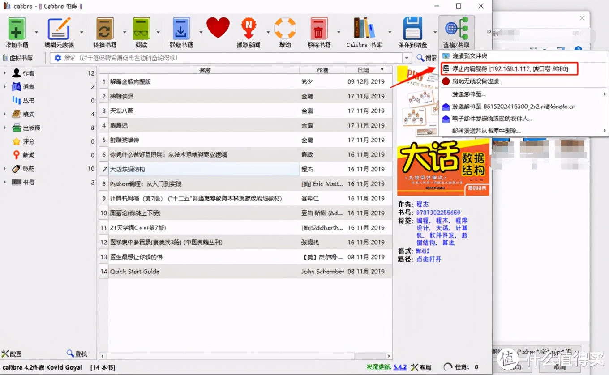Expand the 发送邮件至 submenu arrow
This screenshot has width=609, height=375.
(604, 94)
